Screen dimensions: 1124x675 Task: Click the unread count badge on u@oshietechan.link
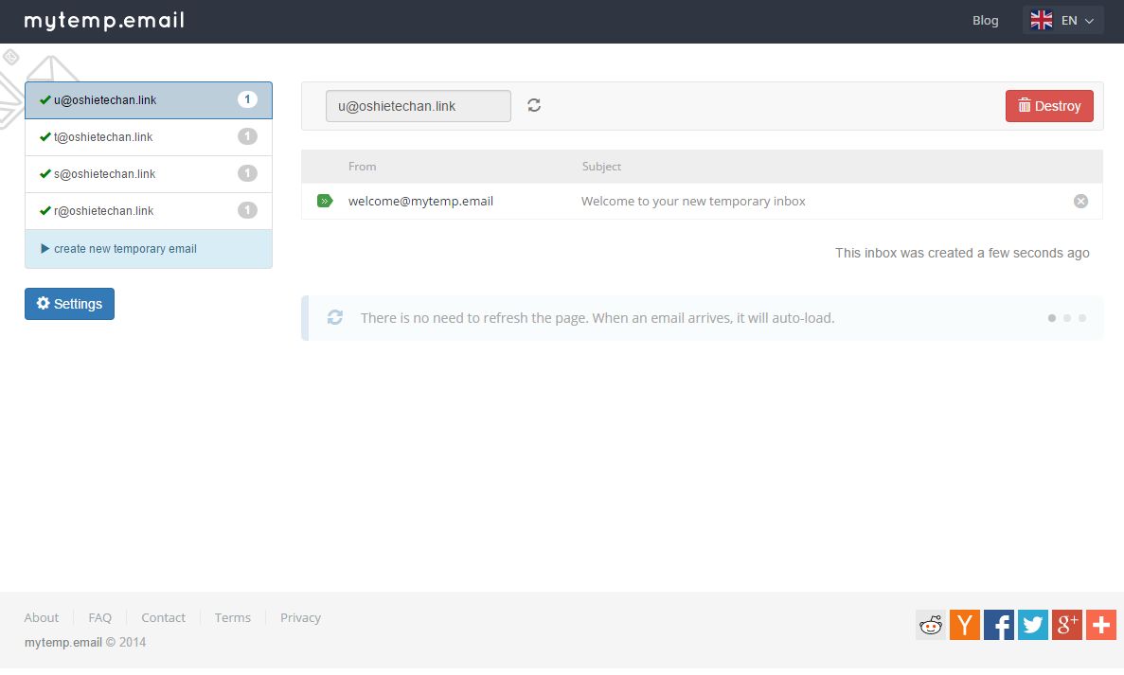coord(247,99)
